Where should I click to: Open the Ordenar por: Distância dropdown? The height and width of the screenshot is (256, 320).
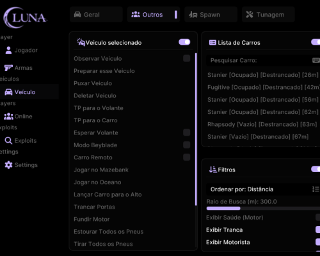click(x=263, y=189)
